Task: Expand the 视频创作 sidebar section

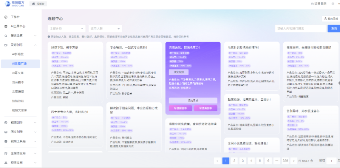Action: pos(36,122)
